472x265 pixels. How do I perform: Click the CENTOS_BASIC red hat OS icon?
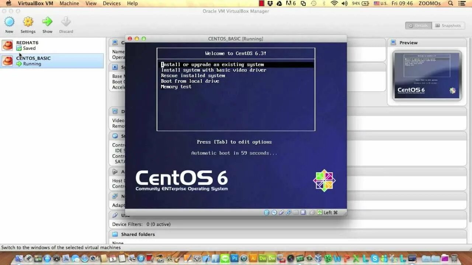[x=8, y=61]
